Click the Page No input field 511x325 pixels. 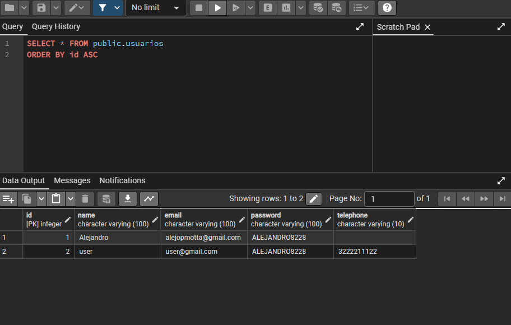tap(389, 198)
